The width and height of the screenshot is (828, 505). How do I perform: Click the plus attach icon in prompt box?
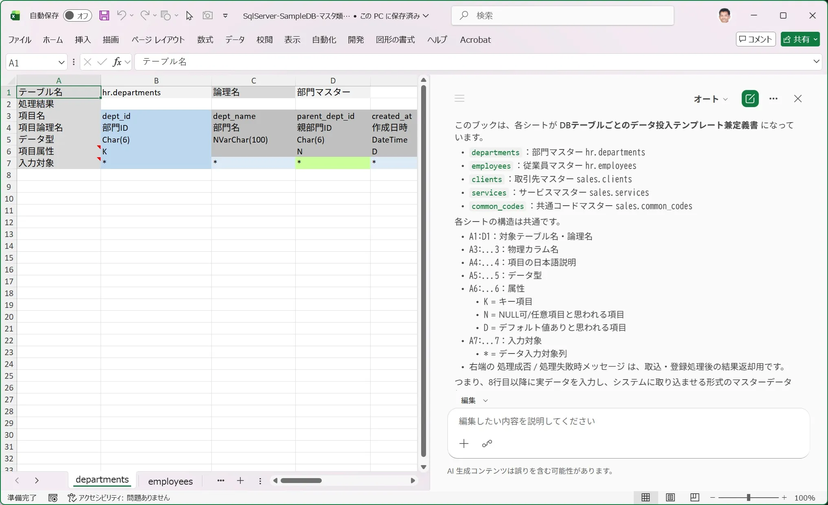(x=464, y=444)
